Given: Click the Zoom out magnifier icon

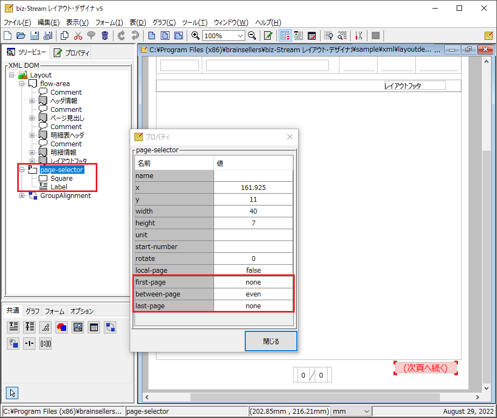Looking at the screenshot, I should point(252,36).
